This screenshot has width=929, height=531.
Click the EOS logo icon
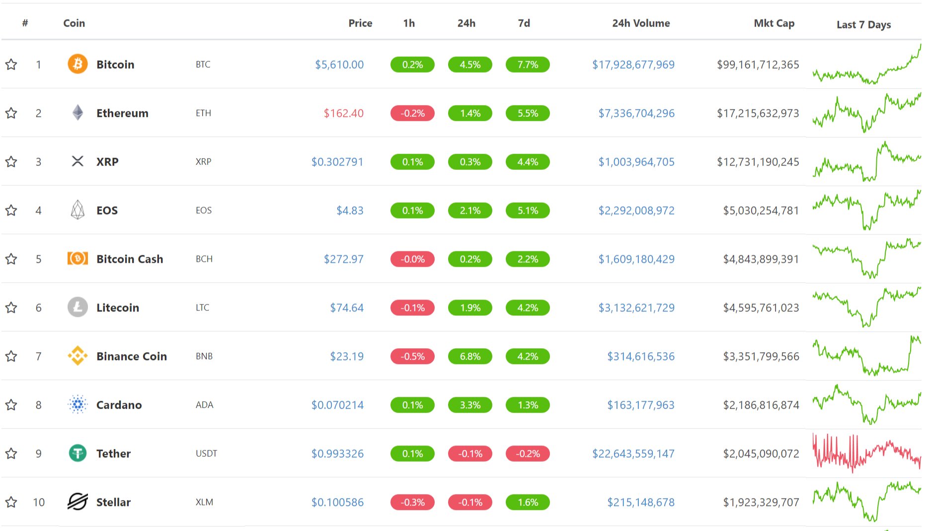coord(77,210)
